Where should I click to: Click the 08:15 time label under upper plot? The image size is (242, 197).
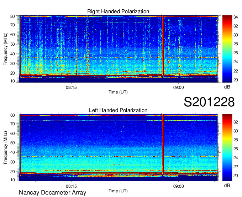(x=71, y=87)
